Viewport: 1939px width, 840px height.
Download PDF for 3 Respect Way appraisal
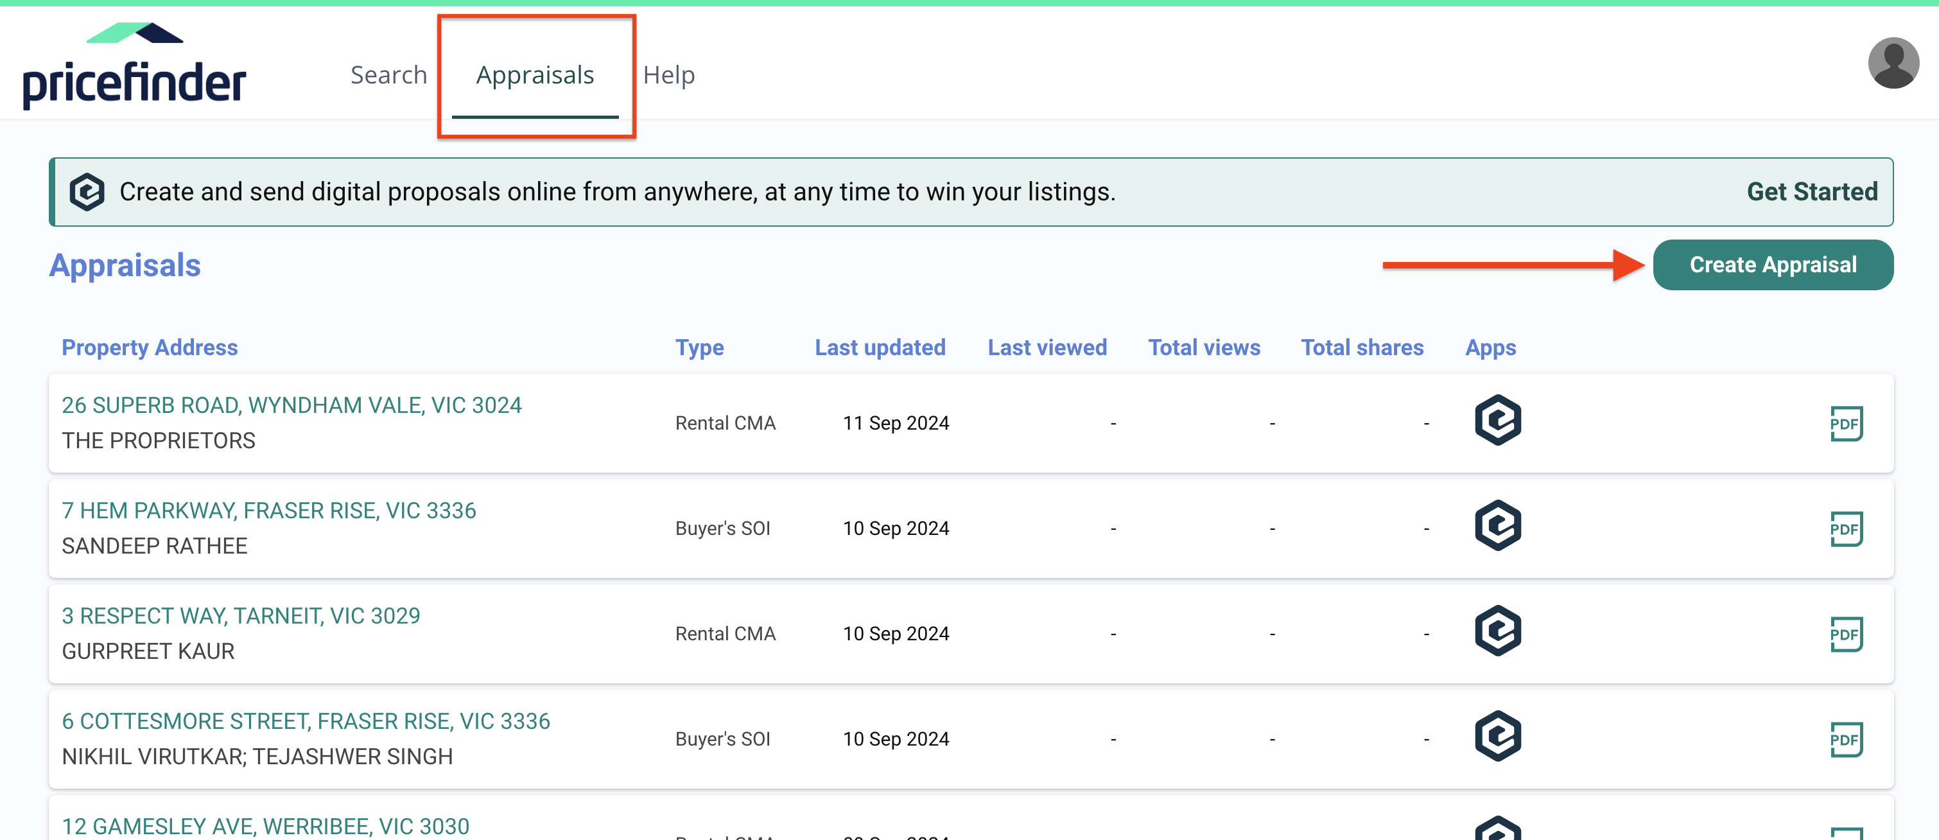coord(1846,634)
